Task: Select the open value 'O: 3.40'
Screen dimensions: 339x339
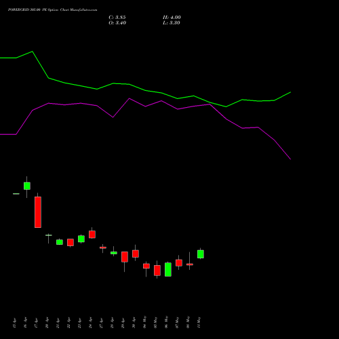Action: (117, 23)
